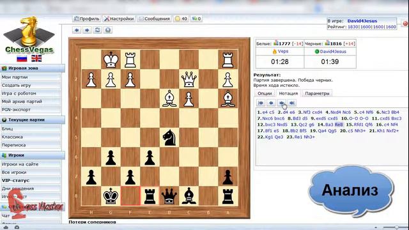409x230 pixels.
Task: Open Все игроки list
Action: [31, 172]
